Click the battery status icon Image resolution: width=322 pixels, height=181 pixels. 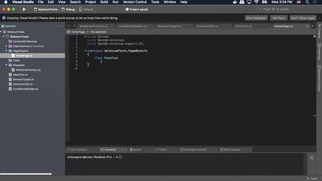point(265,2)
